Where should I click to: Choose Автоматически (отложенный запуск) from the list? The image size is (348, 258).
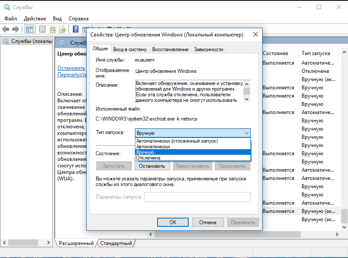193,141
